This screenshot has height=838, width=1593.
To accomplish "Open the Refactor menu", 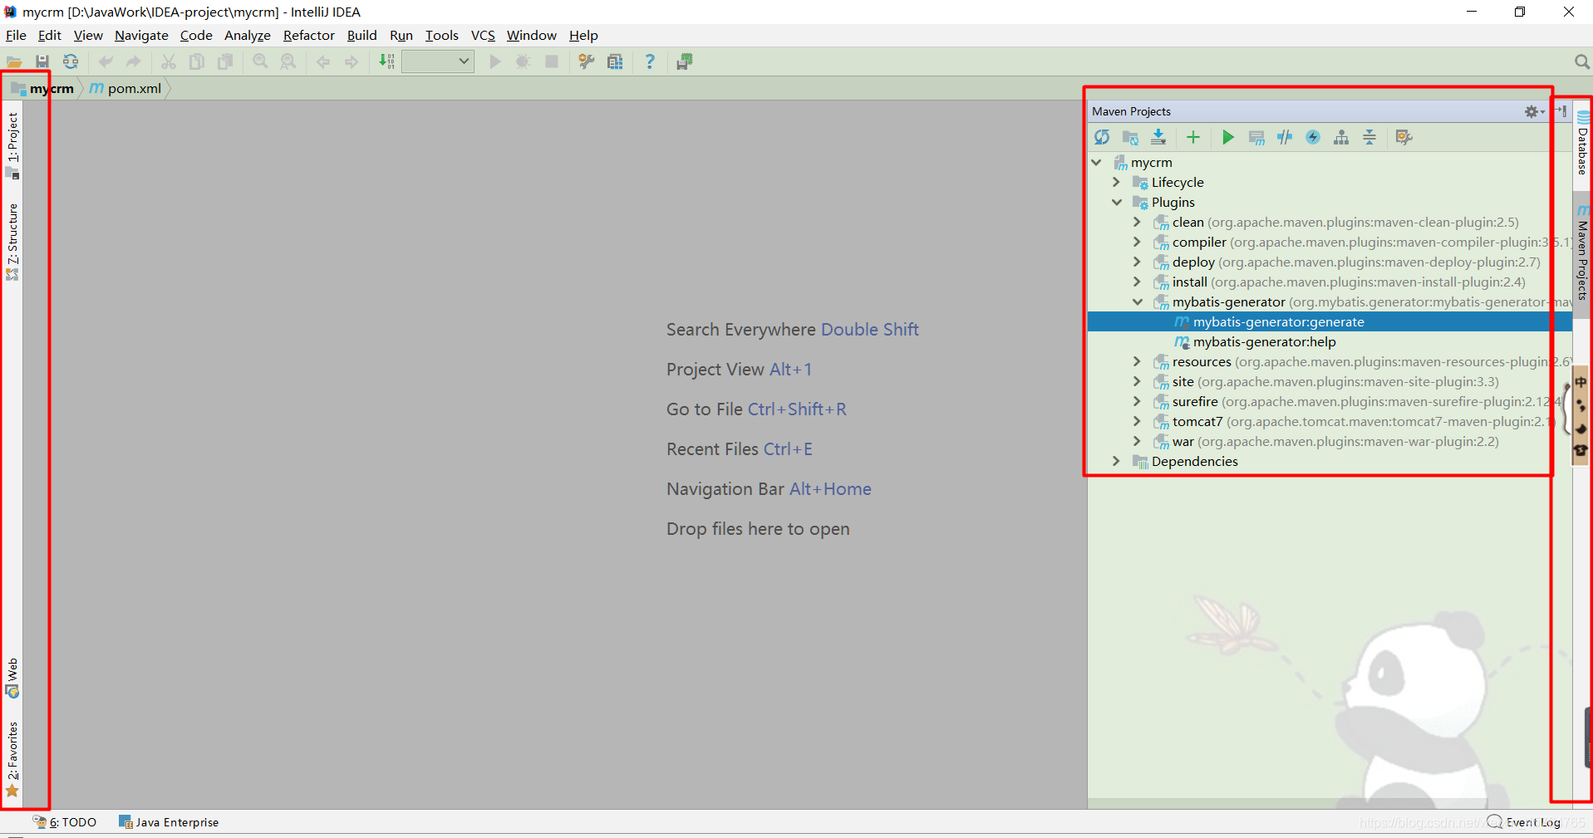I will pyautogui.click(x=308, y=35).
